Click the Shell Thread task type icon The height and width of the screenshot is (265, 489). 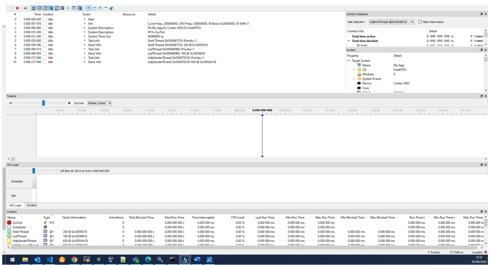46,232
